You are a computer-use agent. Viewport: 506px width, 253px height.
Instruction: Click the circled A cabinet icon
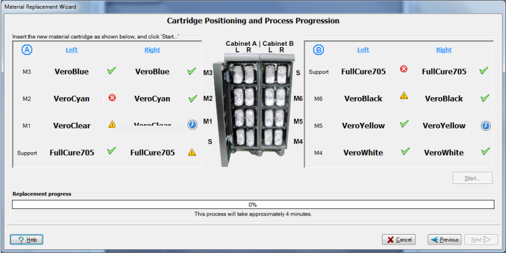27,50
